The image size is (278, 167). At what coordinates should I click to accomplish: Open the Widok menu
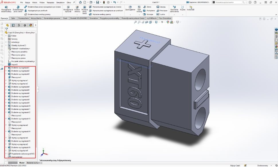[35, 3]
